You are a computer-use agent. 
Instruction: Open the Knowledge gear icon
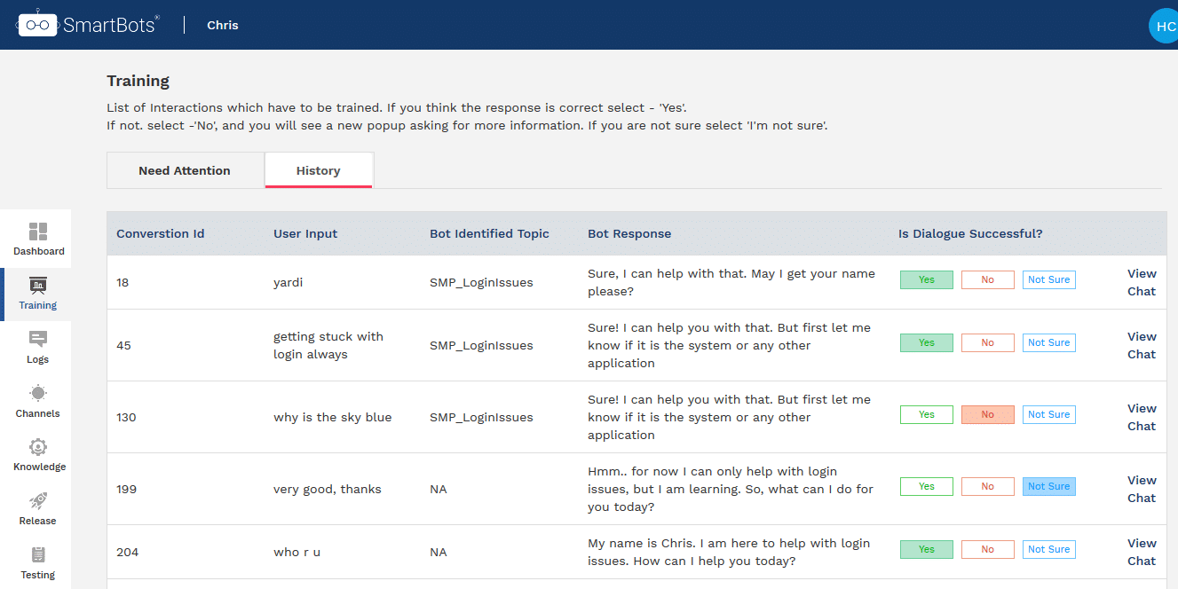(x=38, y=448)
